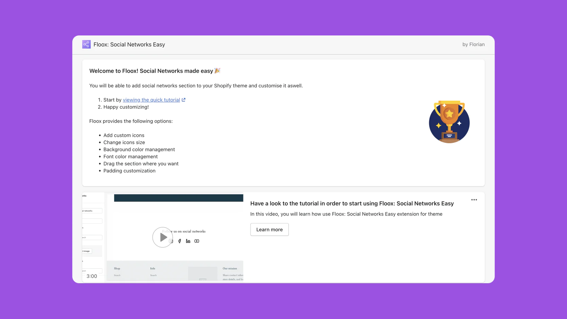The image size is (567, 319).
Task: Click the 3:00 video duration label
Action: pos(92,276)
